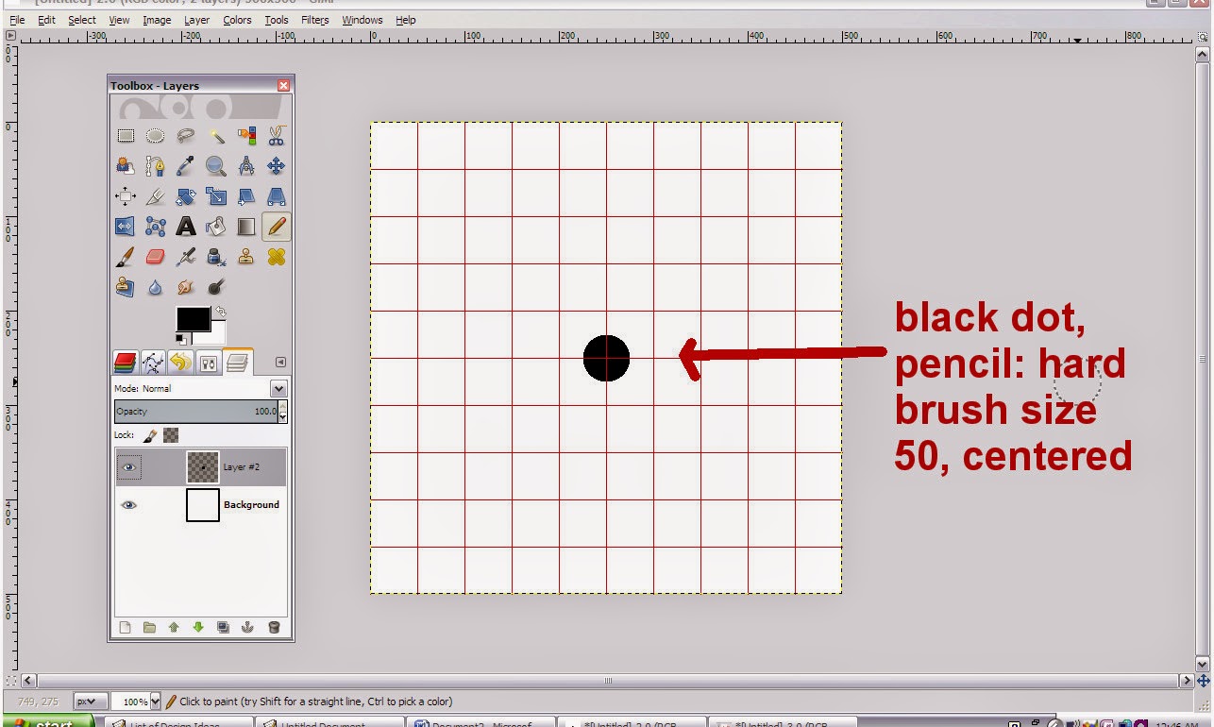
Task: Switch to the Undo History tab
Action: pyautogui.click(x=180, y=362)
